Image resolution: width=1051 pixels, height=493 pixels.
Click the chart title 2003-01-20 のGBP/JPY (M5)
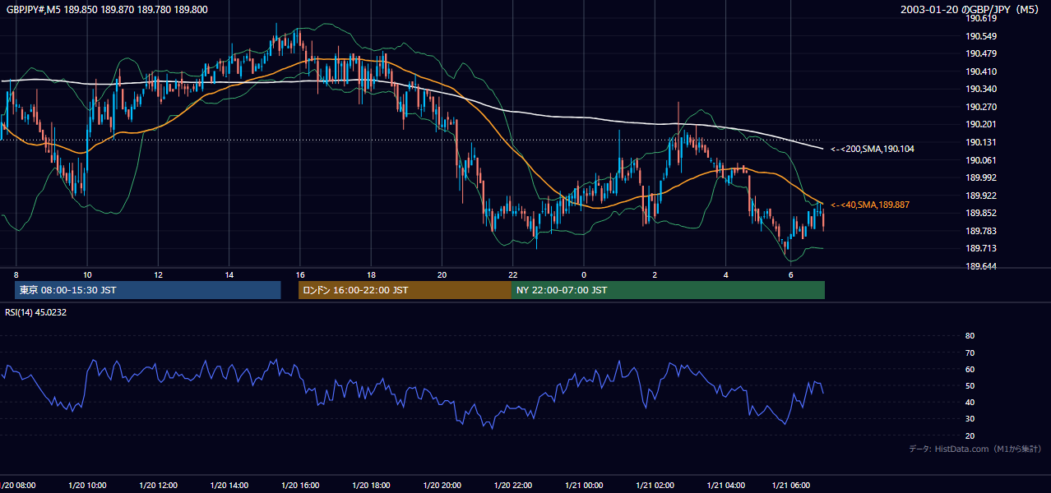pos(970,9)
